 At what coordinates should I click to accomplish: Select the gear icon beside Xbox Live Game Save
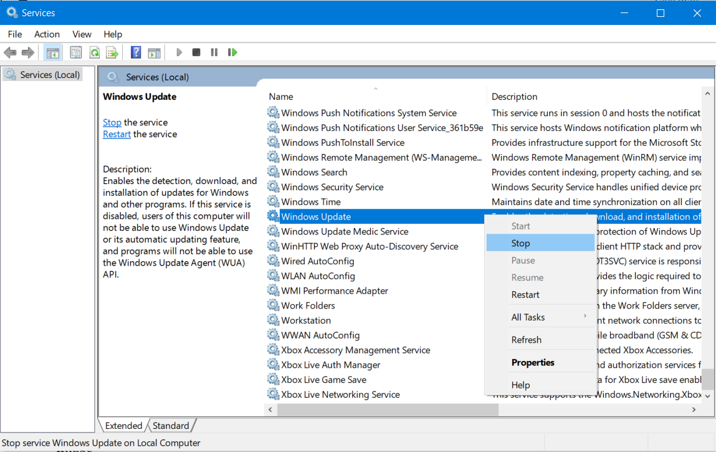[x=273, y=379]
